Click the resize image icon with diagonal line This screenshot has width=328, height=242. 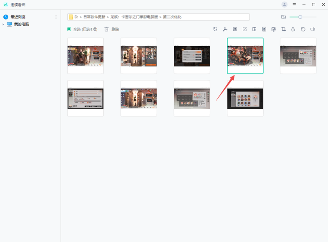[244, 29]
